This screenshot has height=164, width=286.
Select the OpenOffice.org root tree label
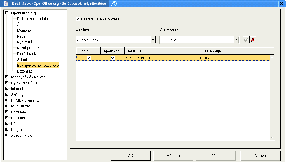[23, 13]
